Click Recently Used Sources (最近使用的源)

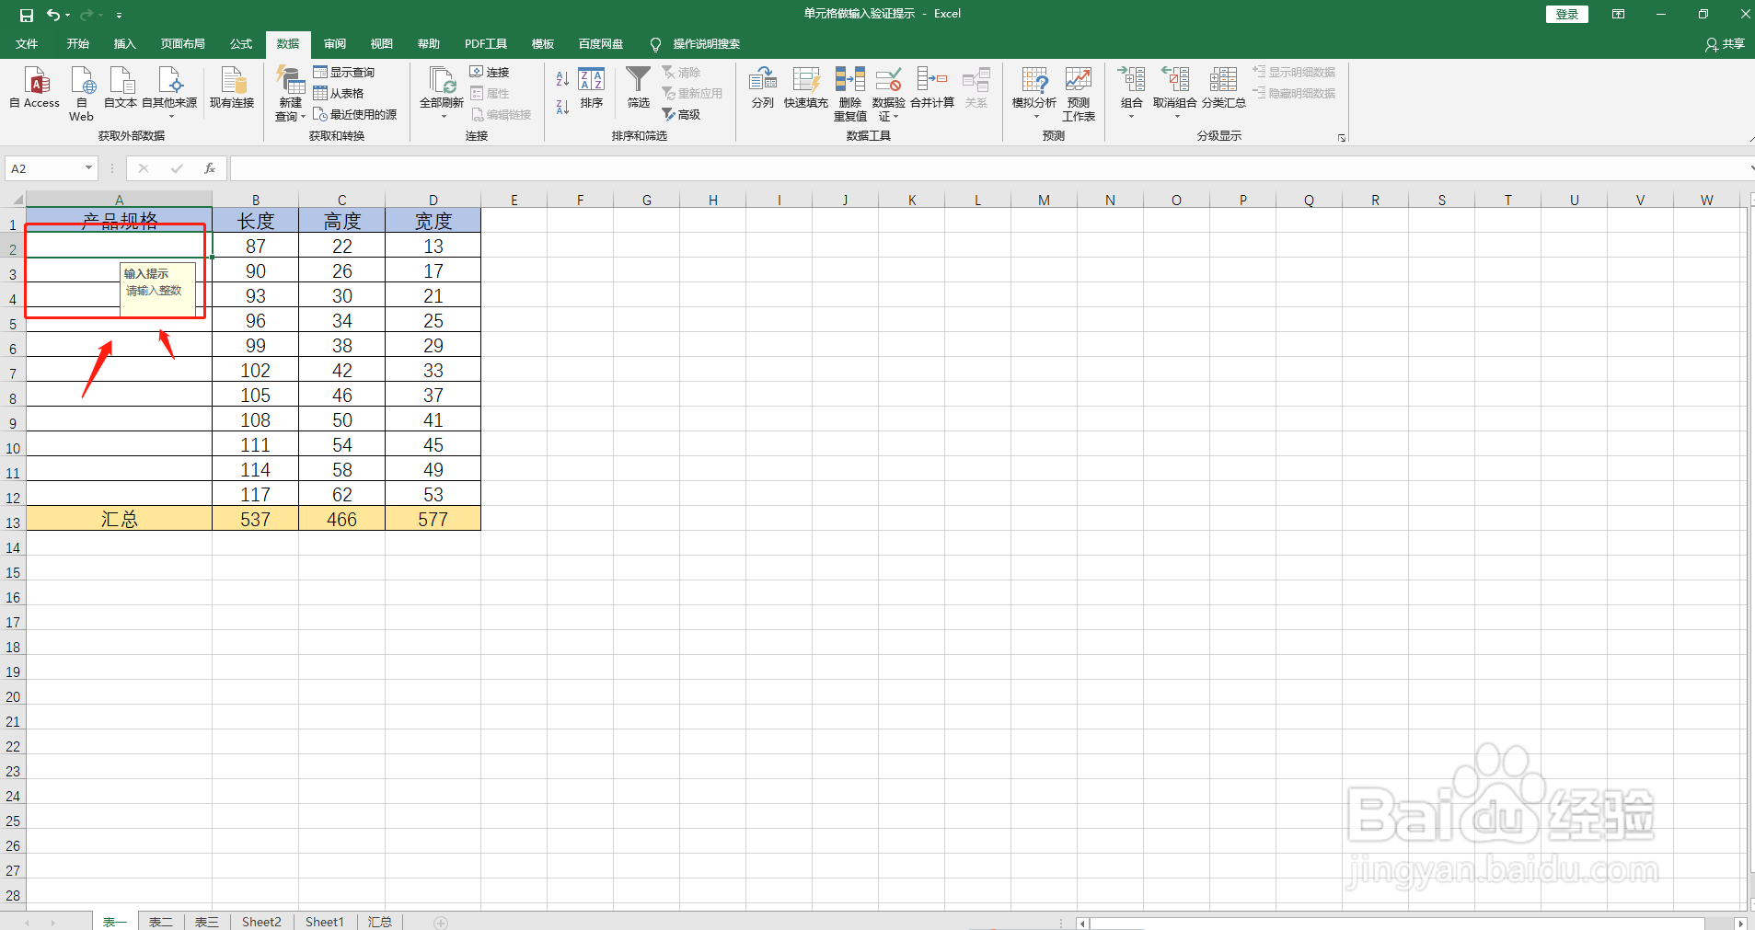coord(355,114)
